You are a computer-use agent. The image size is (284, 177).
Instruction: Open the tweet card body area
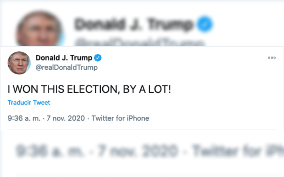tap(142, 88)
